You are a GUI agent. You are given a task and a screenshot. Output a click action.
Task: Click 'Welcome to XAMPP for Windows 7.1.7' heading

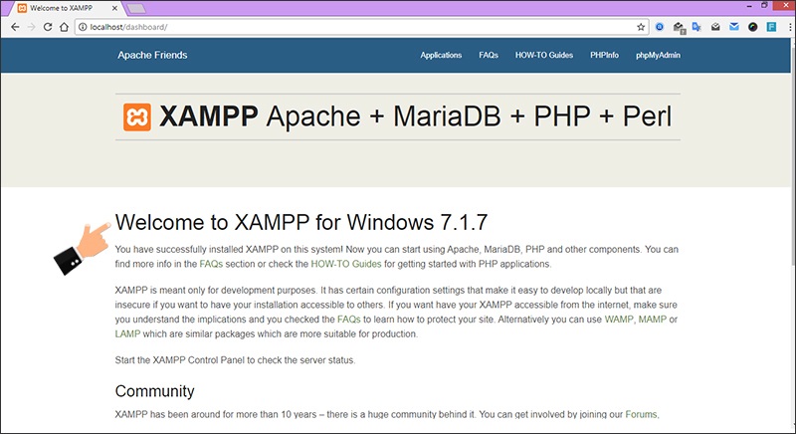[301, 222]
